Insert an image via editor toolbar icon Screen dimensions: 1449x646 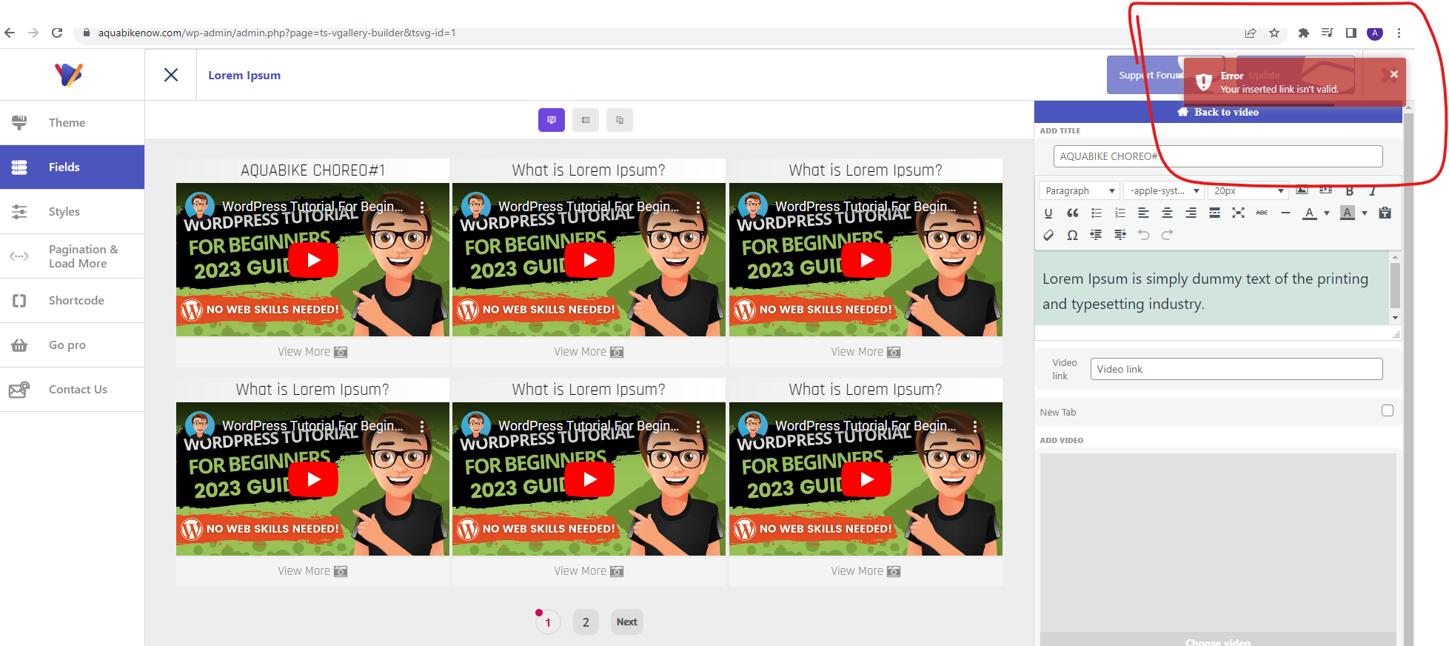click(1302, 190)
